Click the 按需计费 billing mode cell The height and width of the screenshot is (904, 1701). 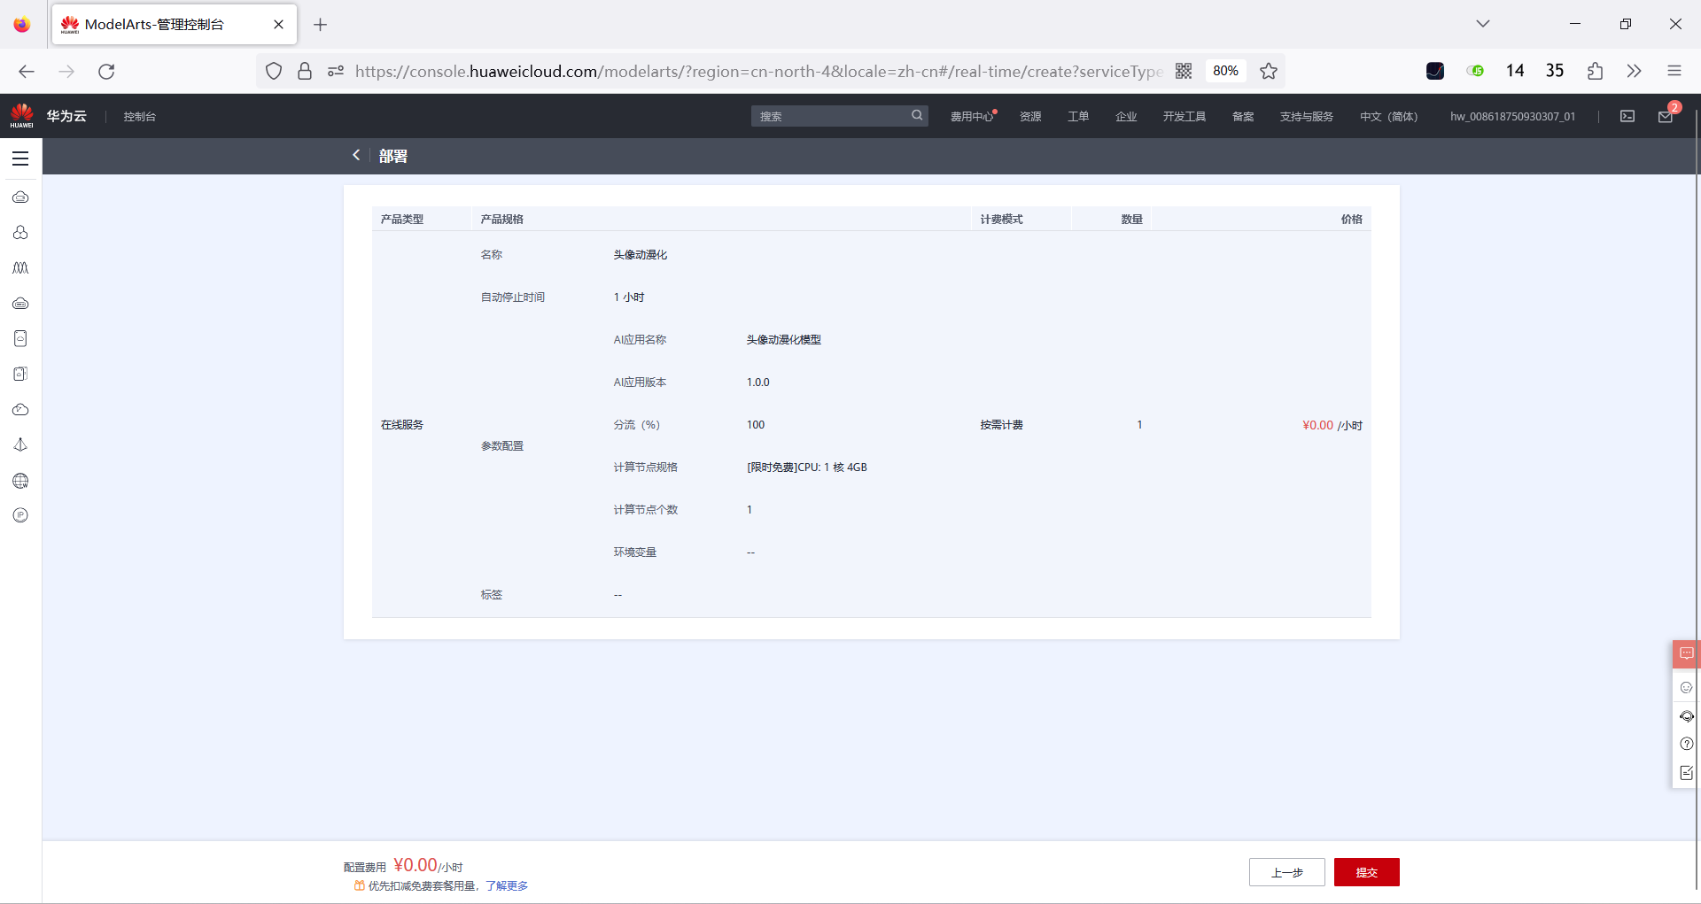tap(1001, 425)
